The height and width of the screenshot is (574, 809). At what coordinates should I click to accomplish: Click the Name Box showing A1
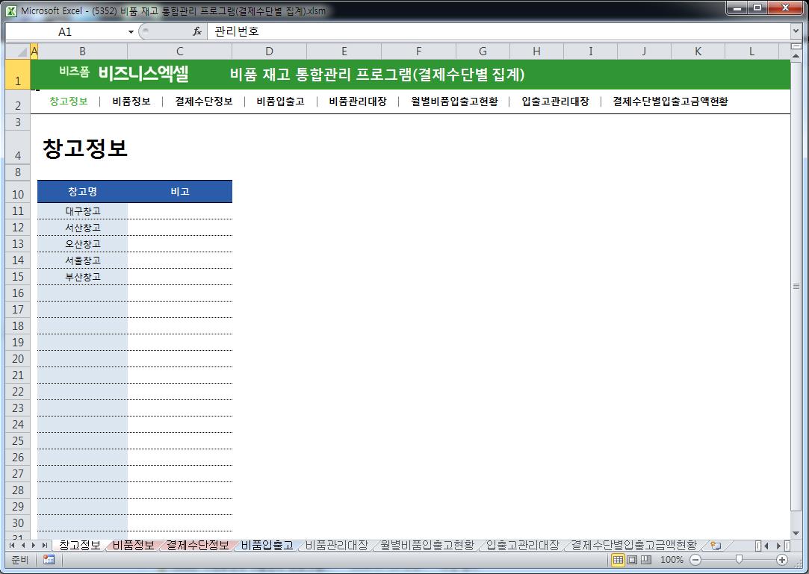[x=66, y=32]
